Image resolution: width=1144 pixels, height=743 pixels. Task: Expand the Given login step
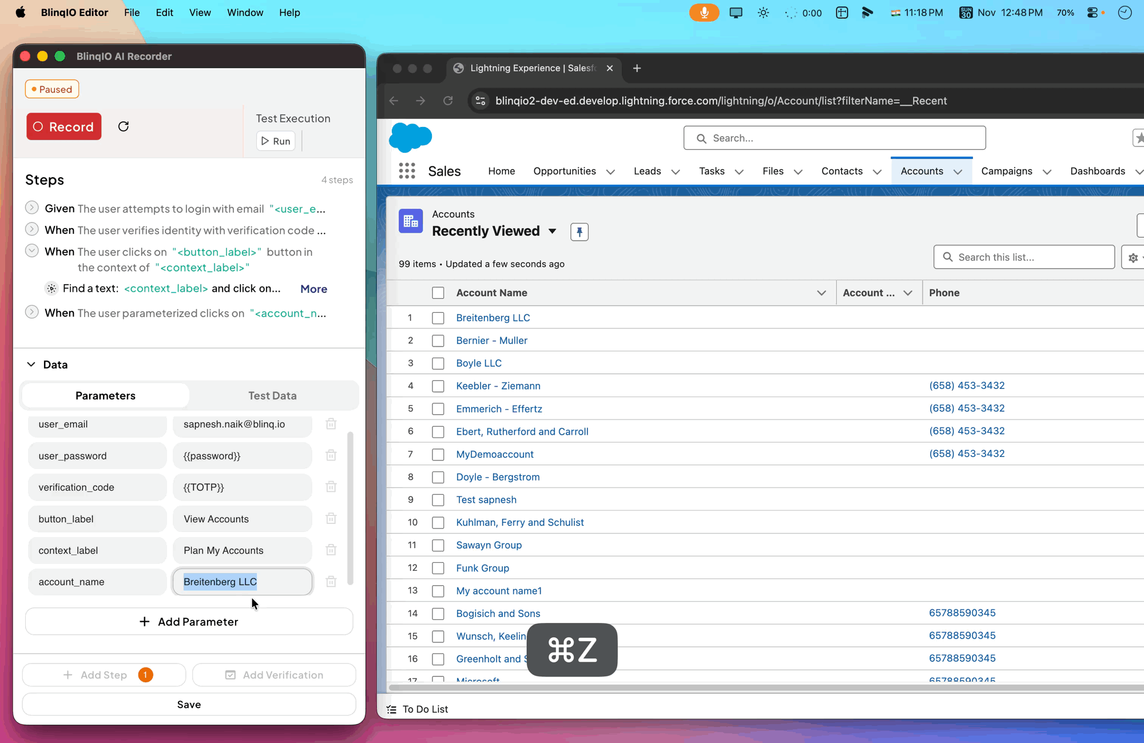click(32, 208)
